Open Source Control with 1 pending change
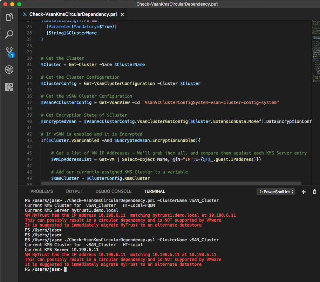The height and width of the screenshot is (282, 320). coord(9,52)
